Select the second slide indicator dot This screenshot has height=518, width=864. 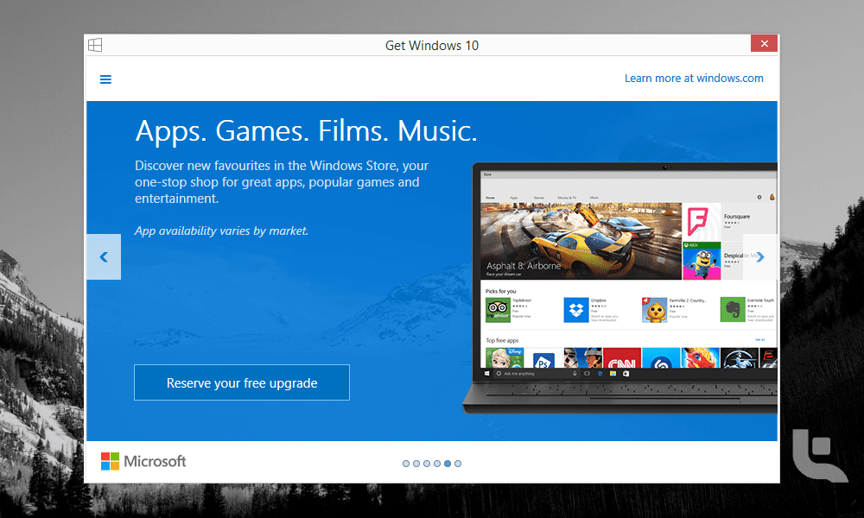point(416,464)
